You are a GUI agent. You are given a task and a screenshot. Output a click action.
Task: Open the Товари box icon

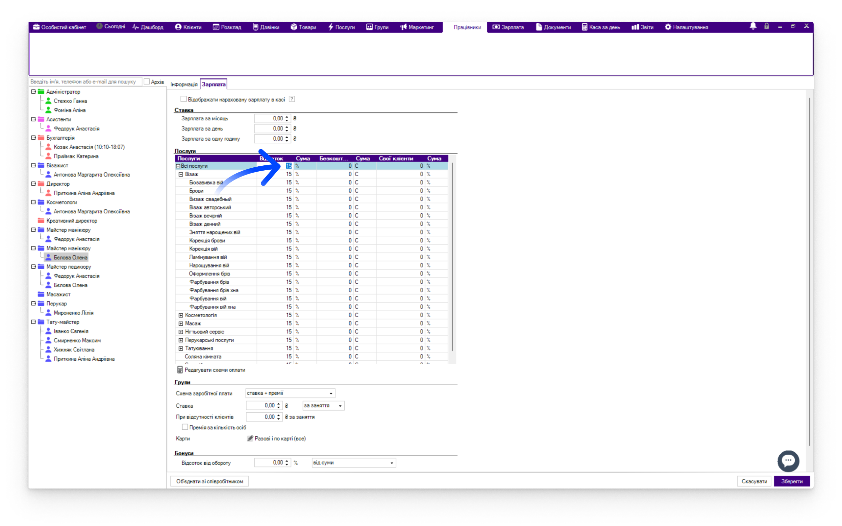tap(294, 27)
